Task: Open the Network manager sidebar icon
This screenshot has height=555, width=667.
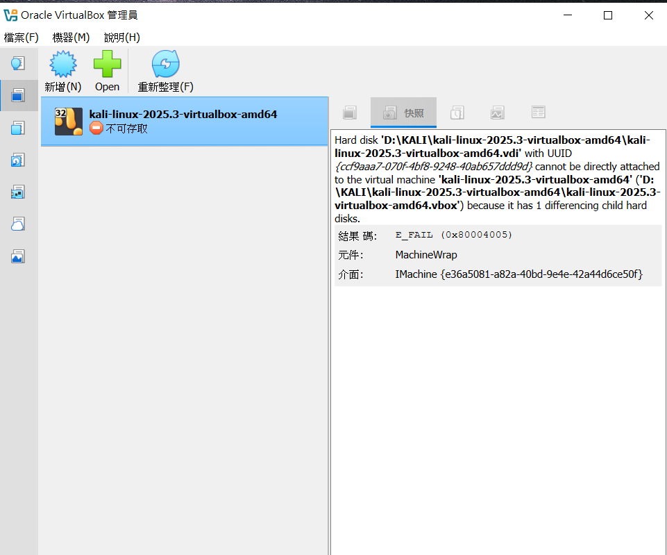Action: [x=18, y=192]
